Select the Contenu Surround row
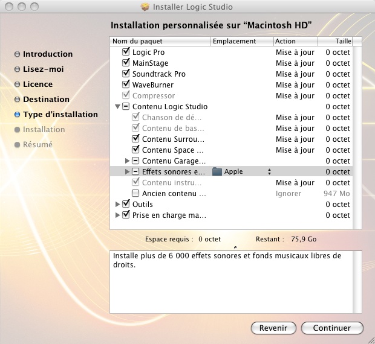This screenshot has height=344, width=375. coord(172,139)
